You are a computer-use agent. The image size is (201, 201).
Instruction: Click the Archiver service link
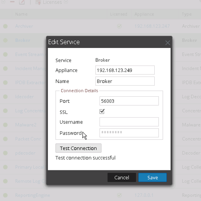24,26
